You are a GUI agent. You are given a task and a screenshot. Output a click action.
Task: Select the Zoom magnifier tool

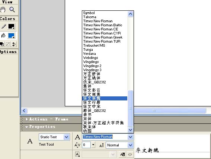pyautogui.click(x=12, y=10)
